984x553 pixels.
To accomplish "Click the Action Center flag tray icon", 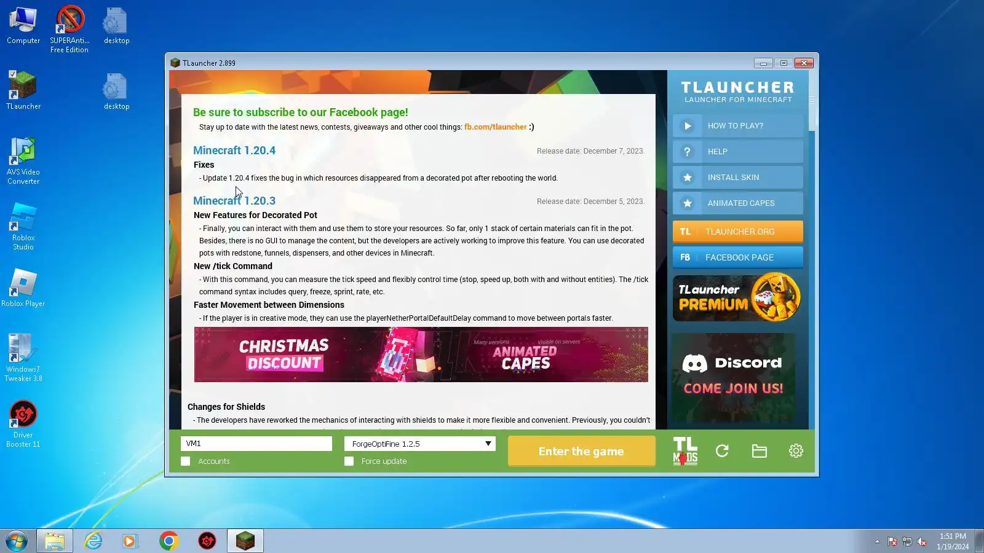I will [x=892, y=542].
